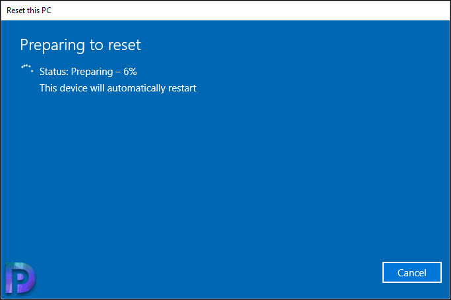The height and width of the screenshot is (300, 451).
Task: Click 'PC' in the window title
Action: pos(46,11)
